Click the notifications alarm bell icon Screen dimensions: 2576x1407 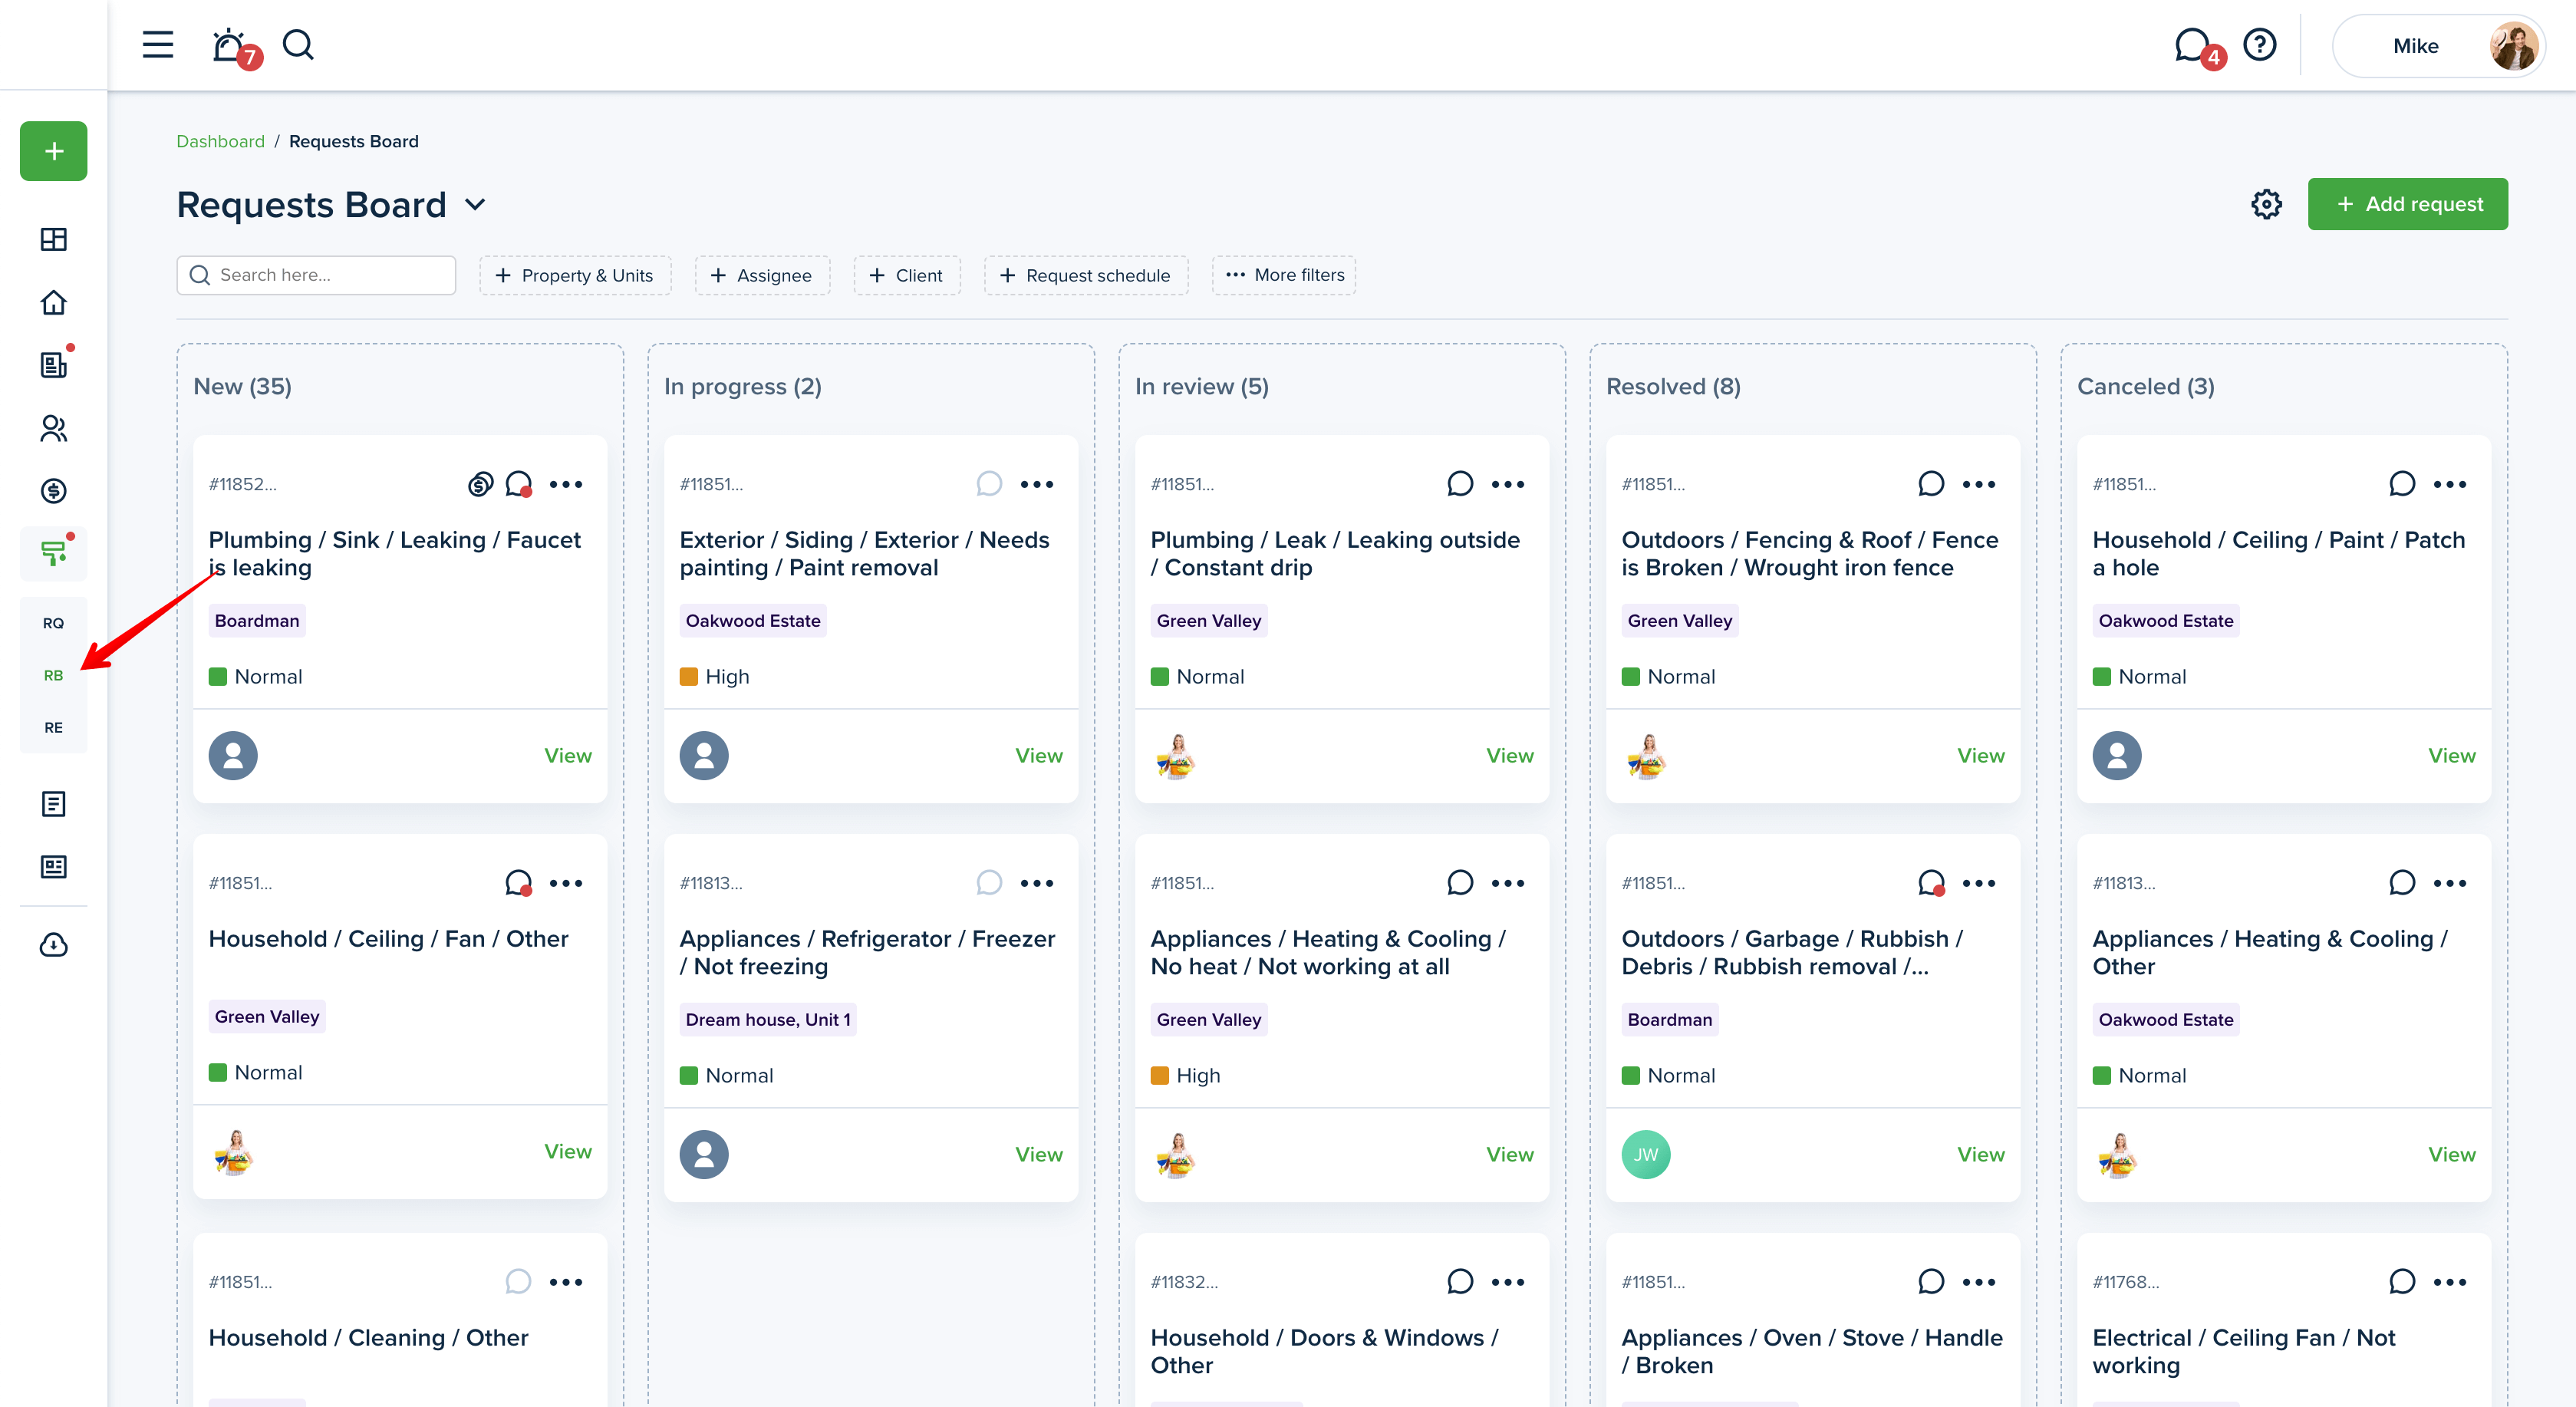(229, 45)
